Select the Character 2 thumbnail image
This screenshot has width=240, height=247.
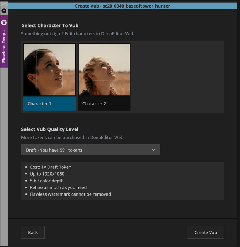104,70
